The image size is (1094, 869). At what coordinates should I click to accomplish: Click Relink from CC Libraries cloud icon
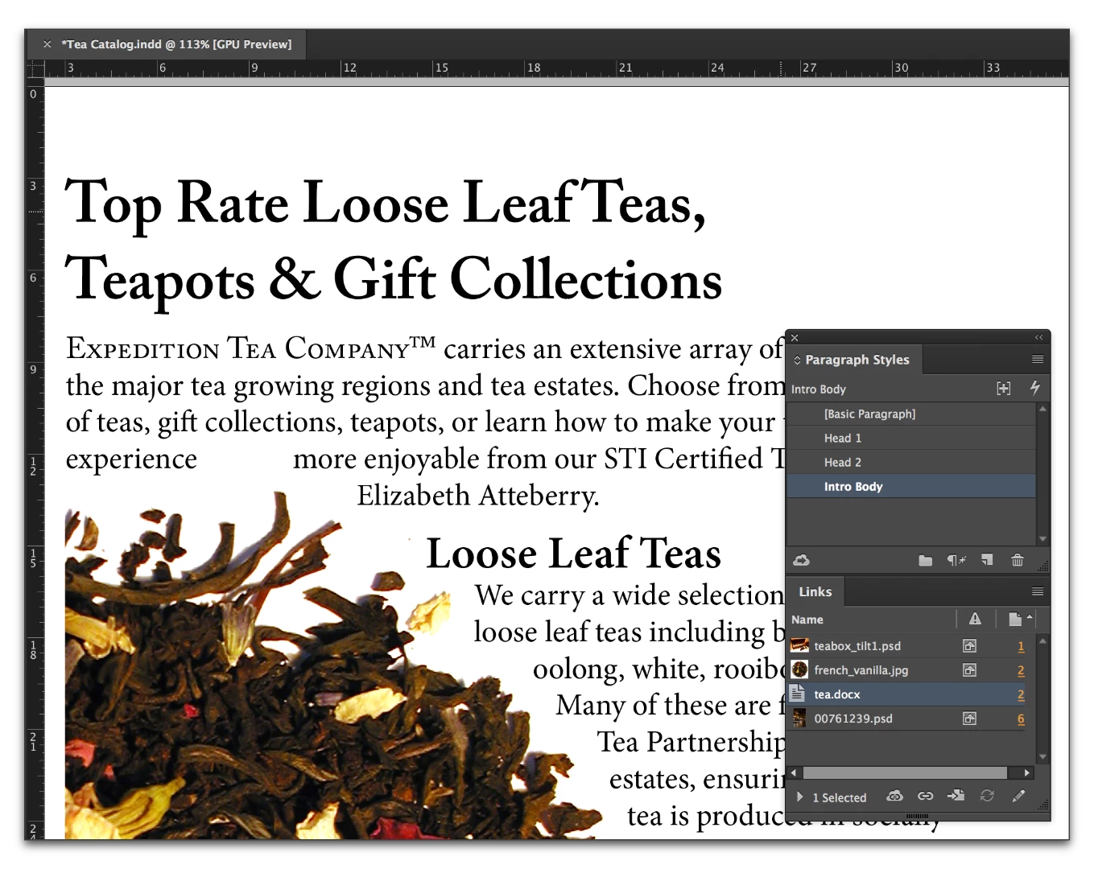pos(894,796)
